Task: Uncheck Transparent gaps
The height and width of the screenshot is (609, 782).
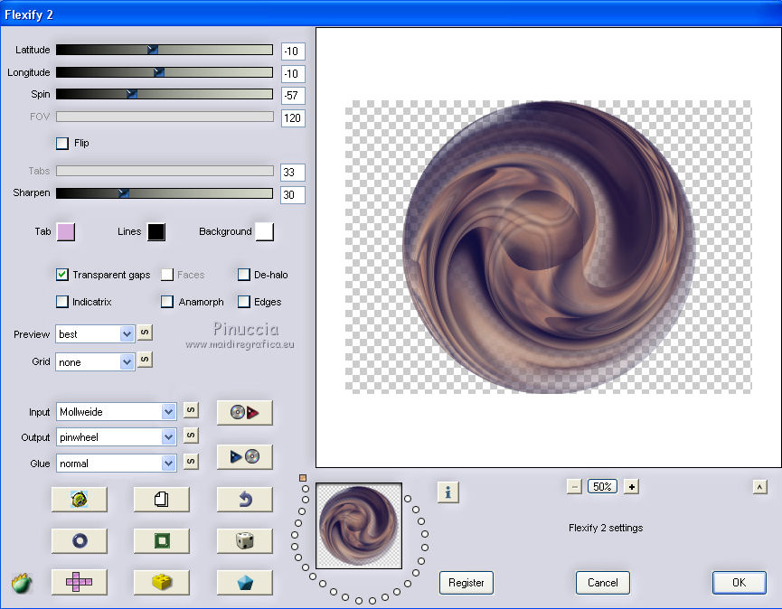Action: tap(62, 275)
